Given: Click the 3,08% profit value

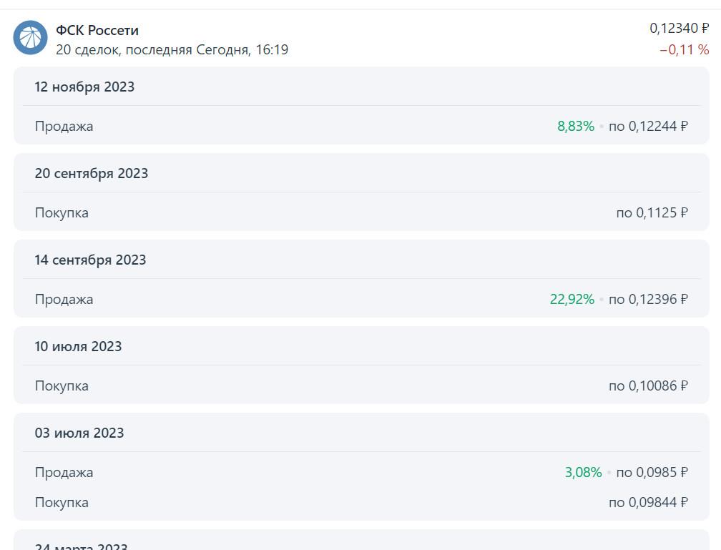Looking at the screenshot, I should coord(583,472).
